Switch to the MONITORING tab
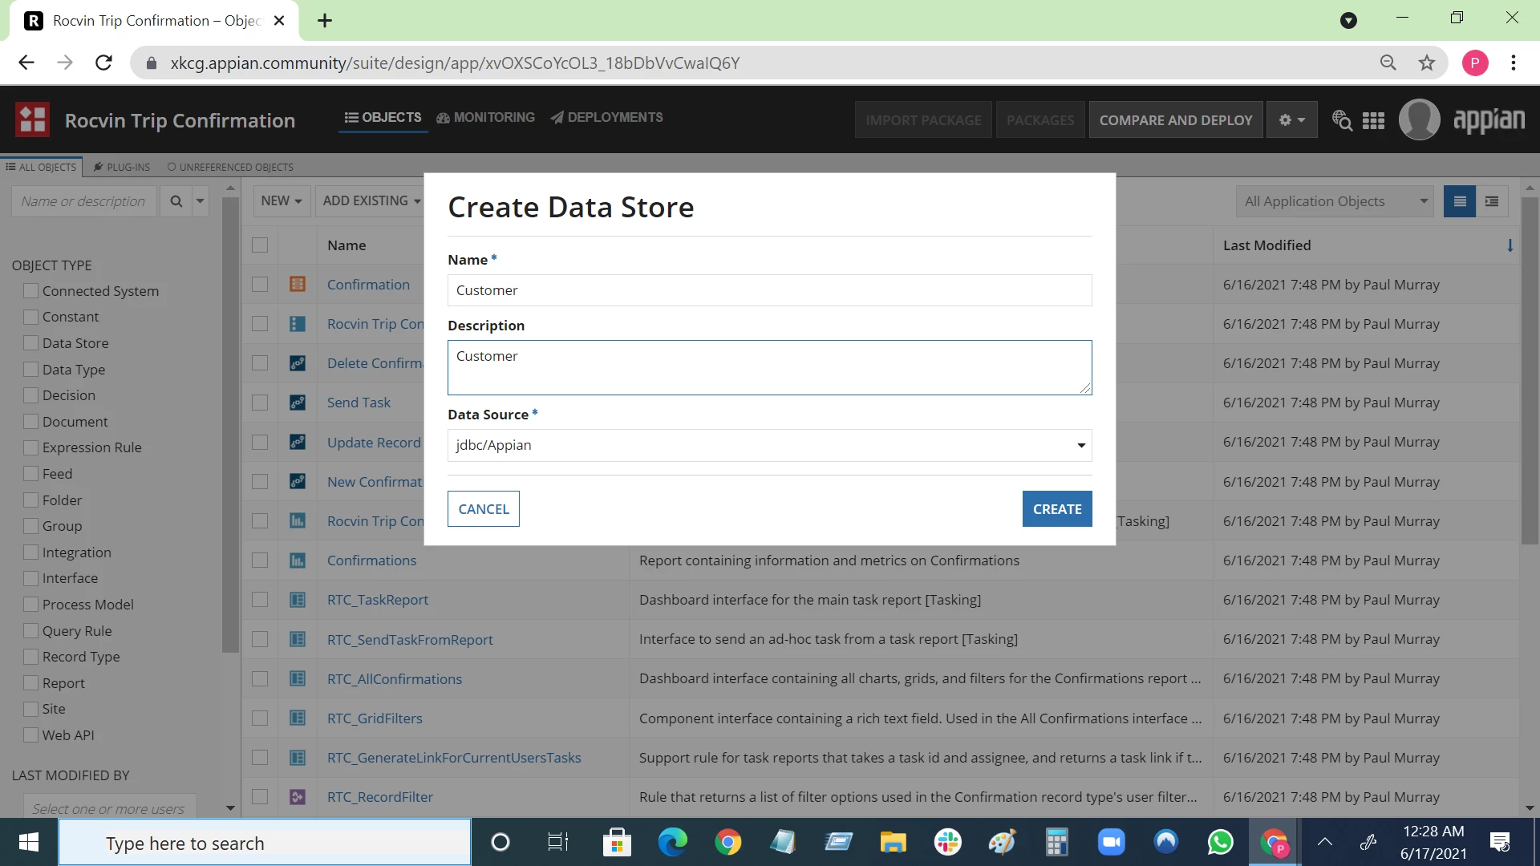1540x866 pixels. [x=485, y=117]
